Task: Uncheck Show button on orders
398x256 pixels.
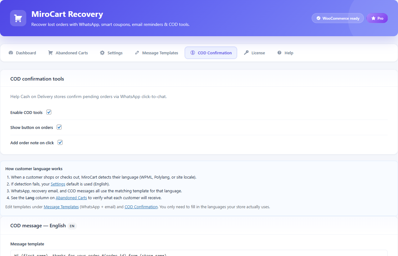Action: [59, 127]
